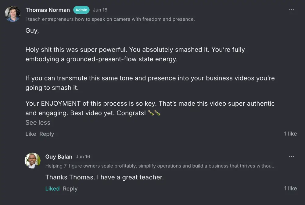This screenshot has width=305, height=205.
Task: View the 1 like on Guy Balan's reply
Action: pos(290,189)
